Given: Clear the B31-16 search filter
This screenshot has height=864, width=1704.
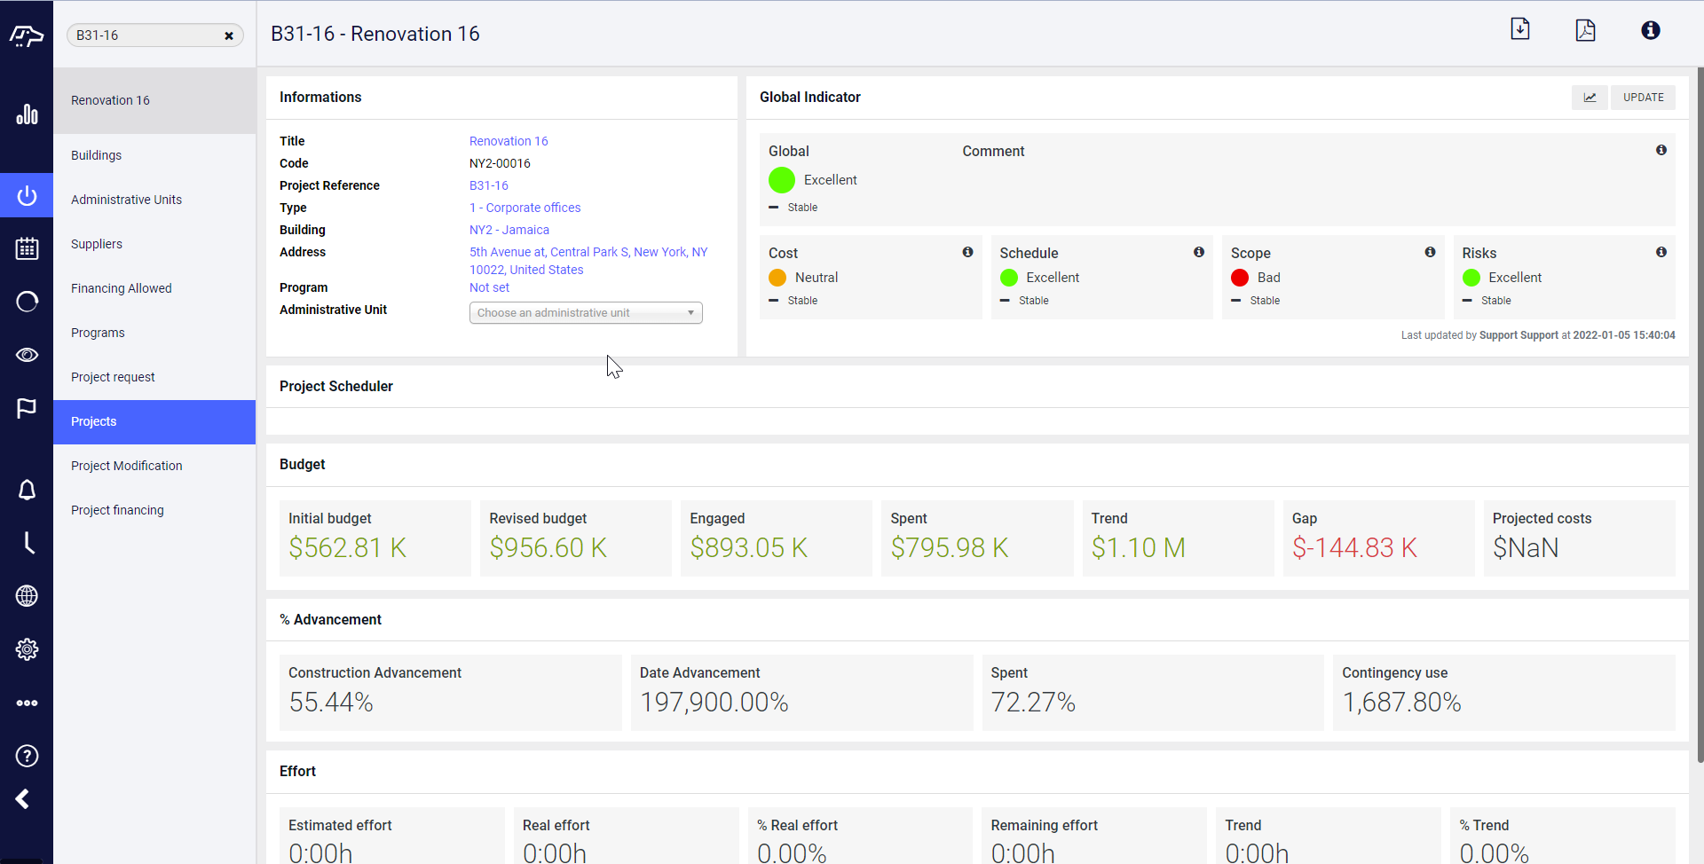Looking at the screenshot, I should pos(229,35).
